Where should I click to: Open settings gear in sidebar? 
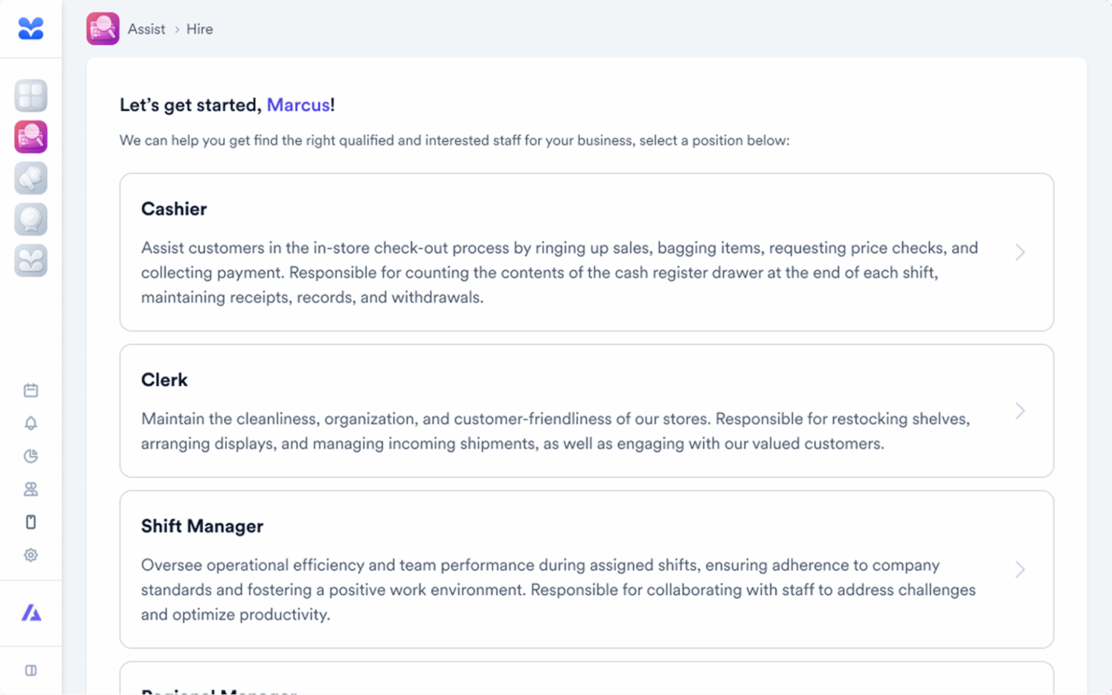point(31,555)
